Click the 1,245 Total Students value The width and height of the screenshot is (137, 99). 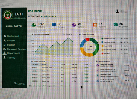tap(41, 24)
